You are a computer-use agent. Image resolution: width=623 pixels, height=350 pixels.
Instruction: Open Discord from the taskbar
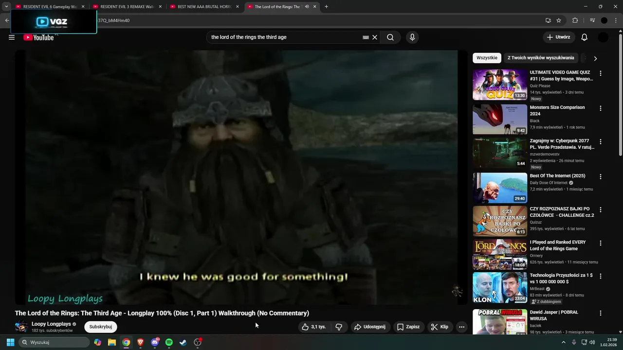click(155, 342)
